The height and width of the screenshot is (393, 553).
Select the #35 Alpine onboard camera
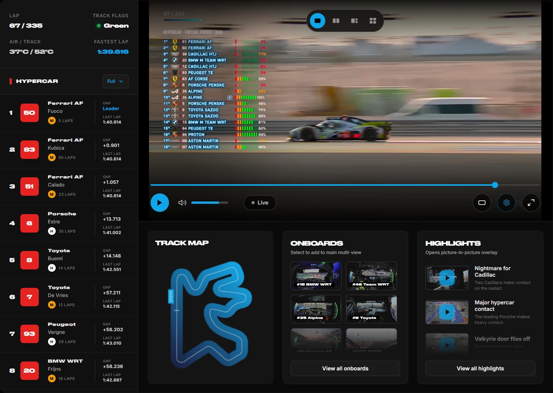pyautogui.click(x=316, y=309)
